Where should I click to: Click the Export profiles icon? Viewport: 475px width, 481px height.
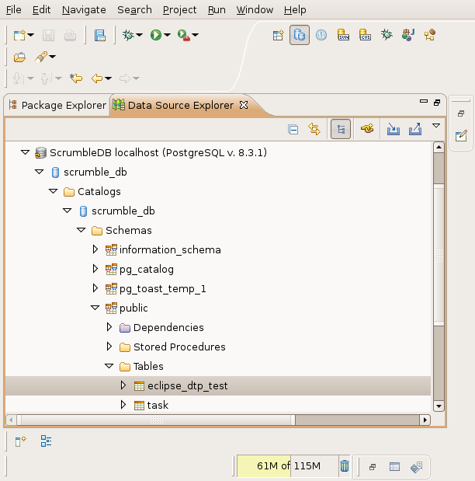(415, 129)
